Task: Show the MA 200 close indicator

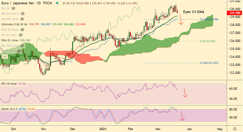Action: [22, 19]
